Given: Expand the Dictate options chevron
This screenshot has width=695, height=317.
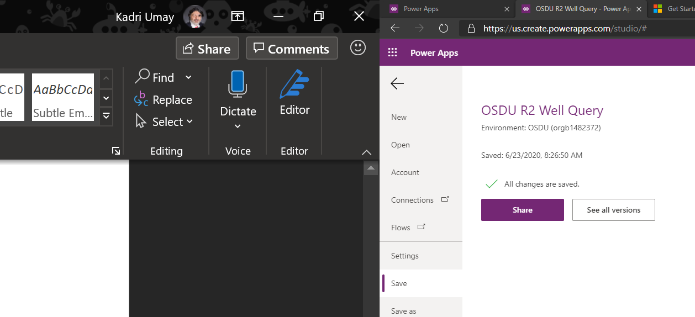Looking at the screenshot, I should click(238, 126).
